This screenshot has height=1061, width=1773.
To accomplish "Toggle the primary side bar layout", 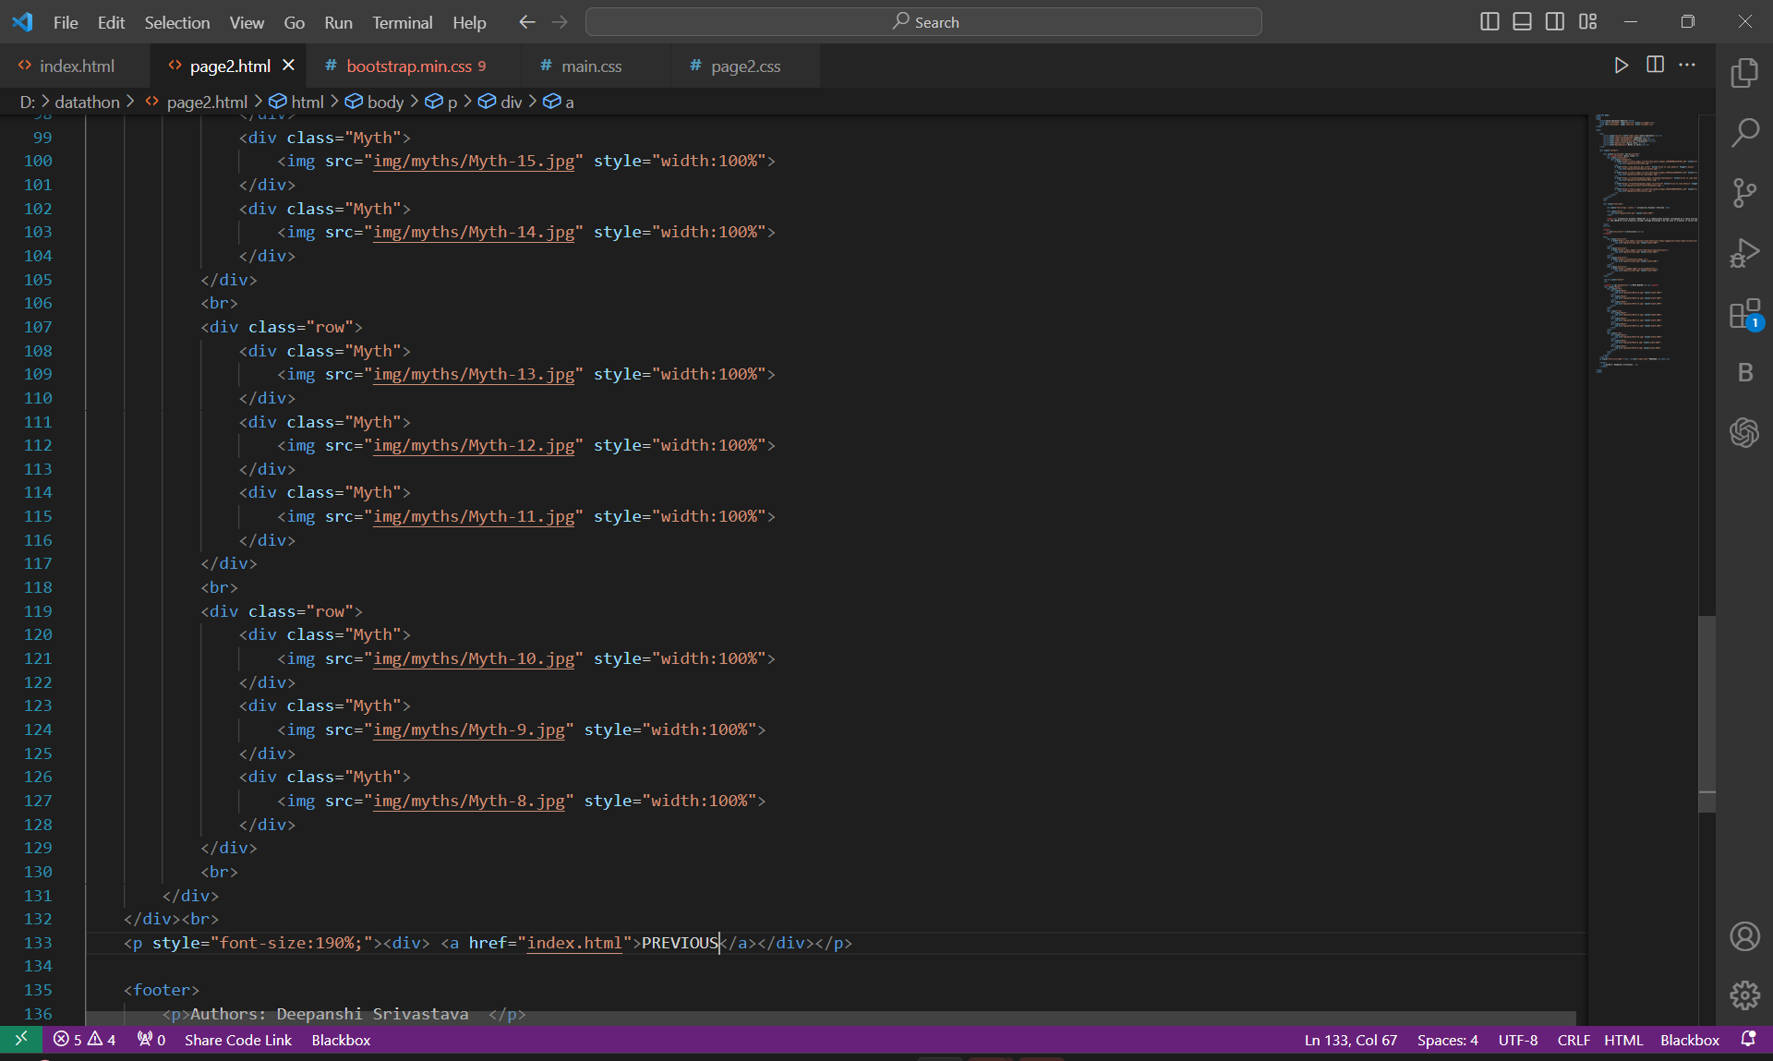I will click(1490, 21).
